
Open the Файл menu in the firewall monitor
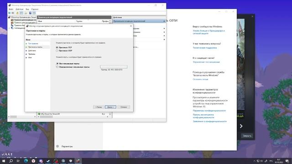[x=11, y=9]
